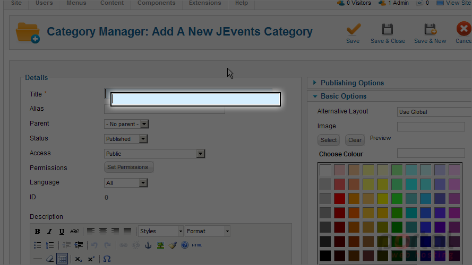Click the image Clear button
This screenshot has width=472, height=265.
[355, 140]
